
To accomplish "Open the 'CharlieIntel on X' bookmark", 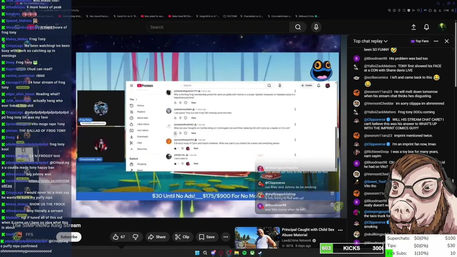I will (x=252, y=16).
